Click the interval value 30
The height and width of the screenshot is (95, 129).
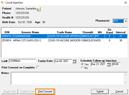pos(121,40)
